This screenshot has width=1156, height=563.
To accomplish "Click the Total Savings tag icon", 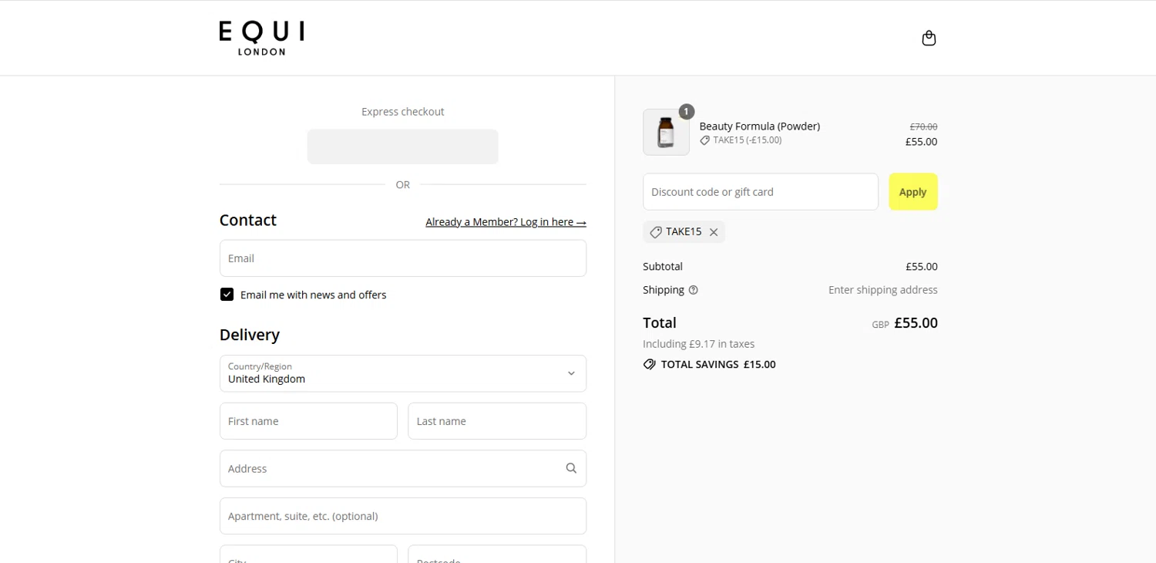I will click(x=650, y=364).
